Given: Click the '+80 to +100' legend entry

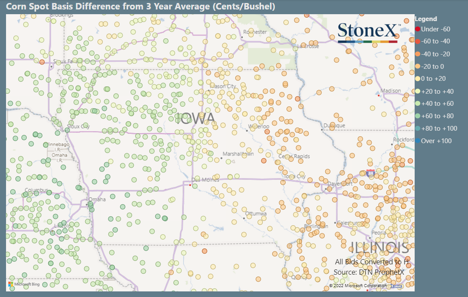Looking at the screenshot, I should click(436, 129).
